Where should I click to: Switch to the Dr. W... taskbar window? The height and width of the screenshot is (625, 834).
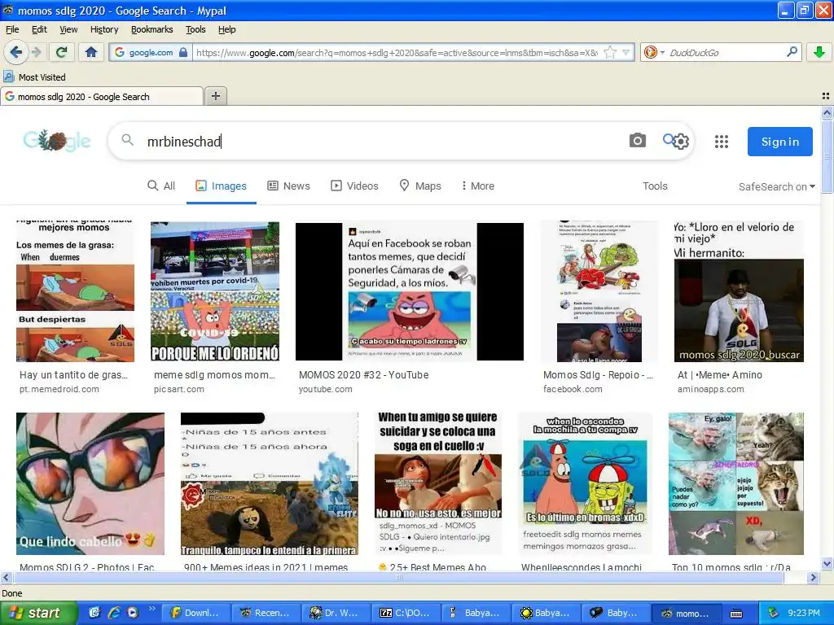(336, 613)
